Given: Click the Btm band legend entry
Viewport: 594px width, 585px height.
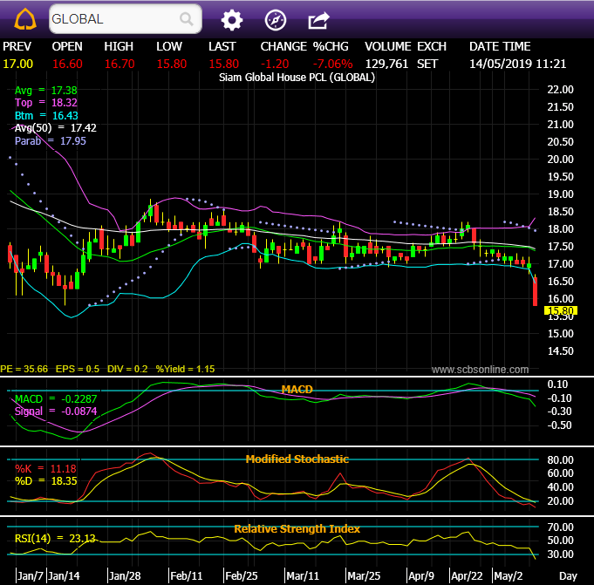Looking at the screenshot, I should click(46, 115).
